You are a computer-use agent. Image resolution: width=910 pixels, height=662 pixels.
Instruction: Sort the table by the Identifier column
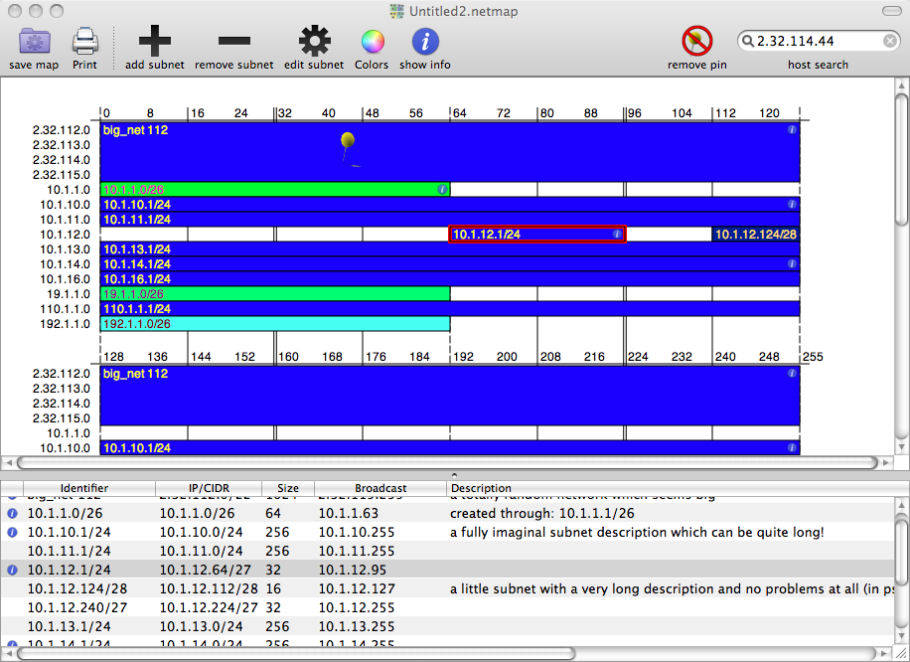[x=84, y=488]
